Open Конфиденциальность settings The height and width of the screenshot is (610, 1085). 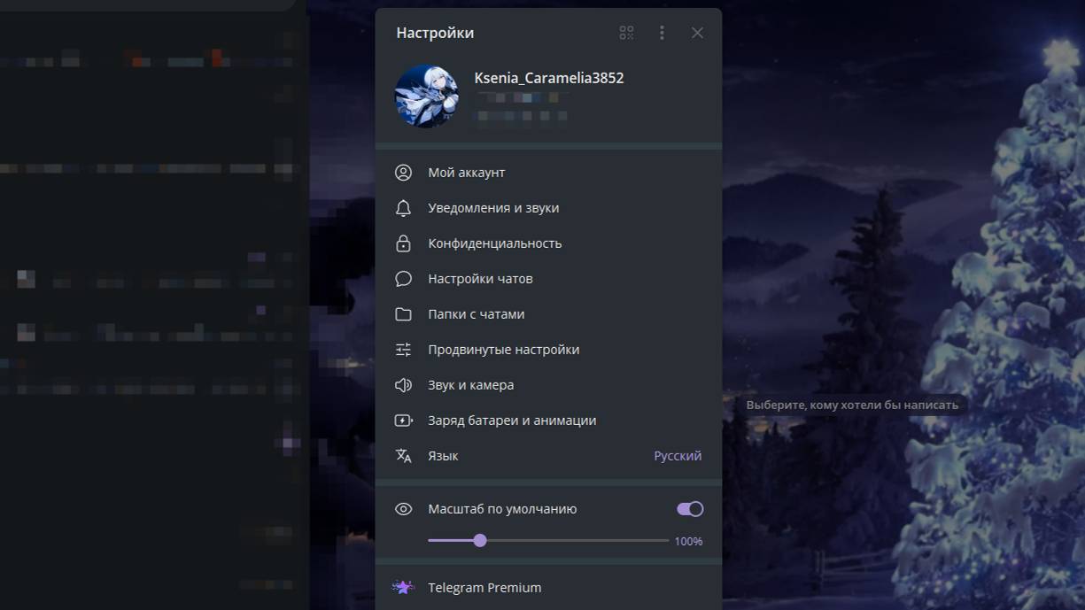[x=548, y=243]
